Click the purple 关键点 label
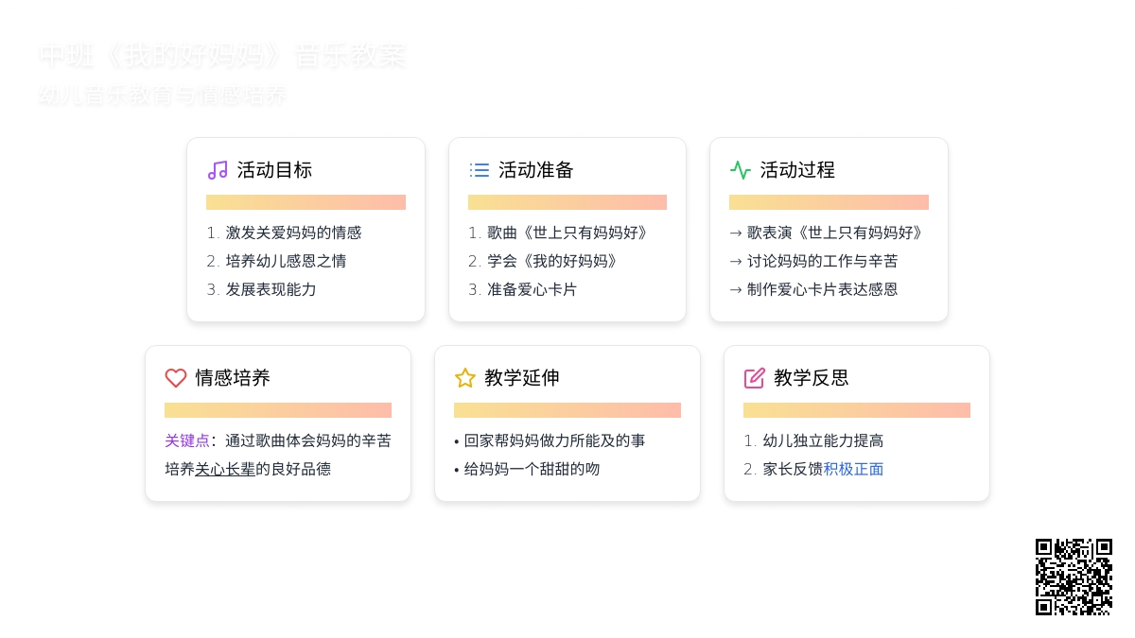The width and height of the screenshot is (1135, 638). coord(187,440)
